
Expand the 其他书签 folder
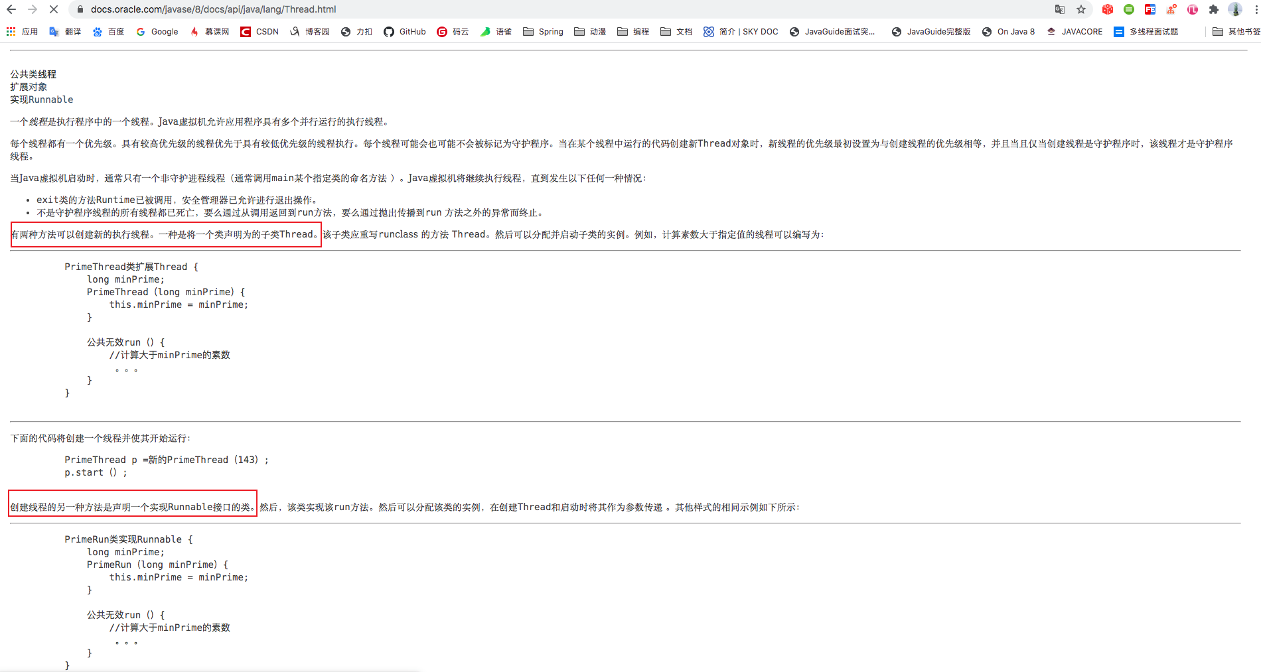tap(1236, 32)
